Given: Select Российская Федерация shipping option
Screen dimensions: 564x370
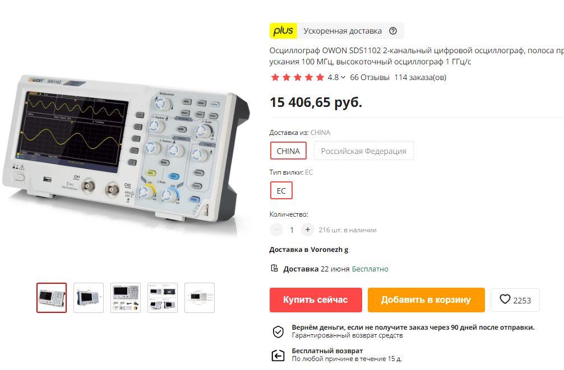Looking at the screenshot, I should coord(364,151).
